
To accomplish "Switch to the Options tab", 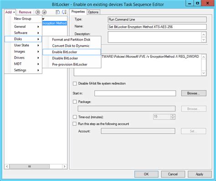I will (x=93, y=12).
